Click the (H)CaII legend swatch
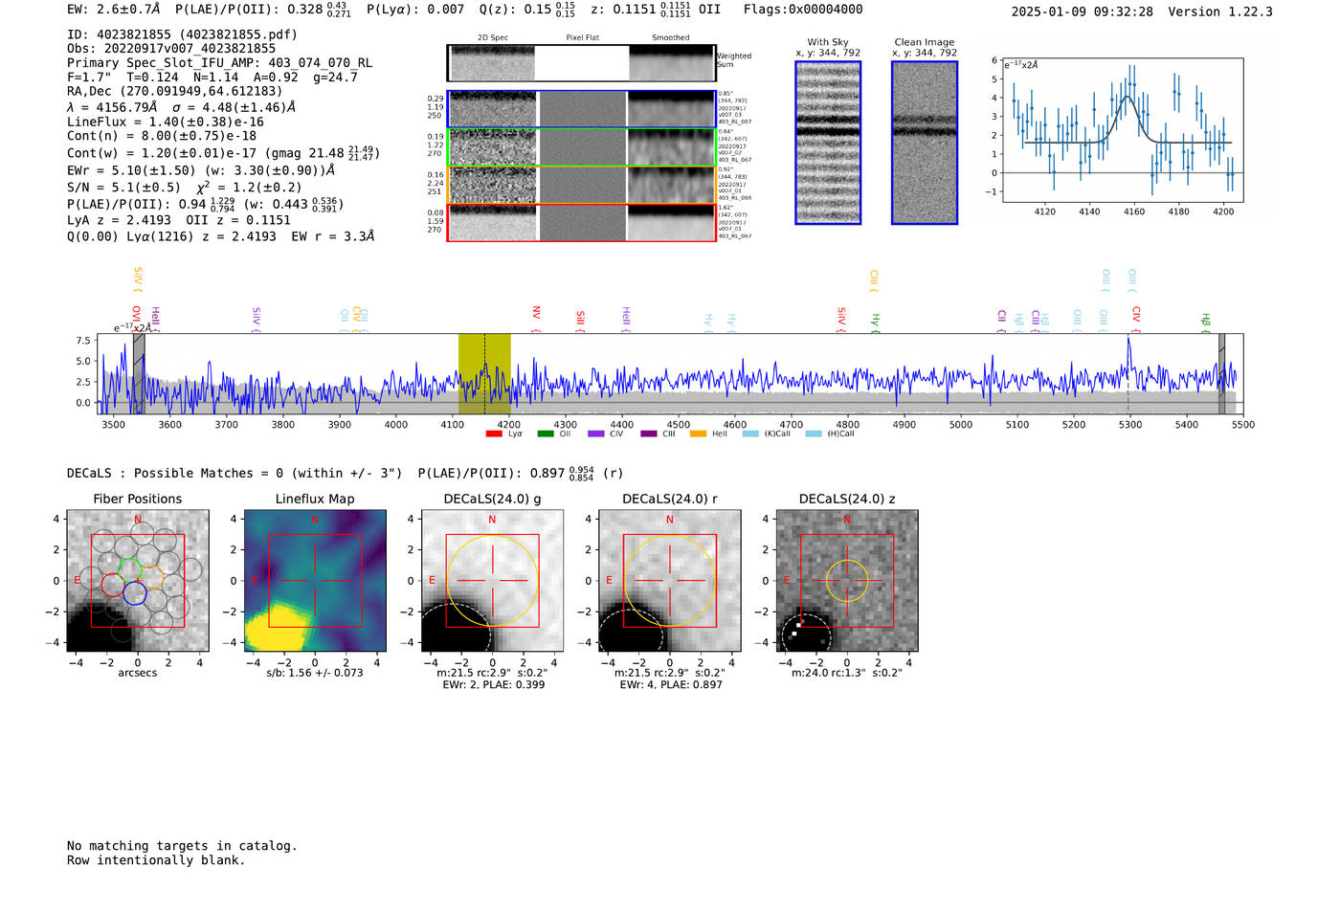Image resolution: width=1340 pixels, height=912 pixels. click(814, 434)
